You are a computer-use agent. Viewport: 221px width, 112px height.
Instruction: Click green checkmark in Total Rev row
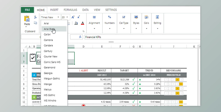coord(133,79)
